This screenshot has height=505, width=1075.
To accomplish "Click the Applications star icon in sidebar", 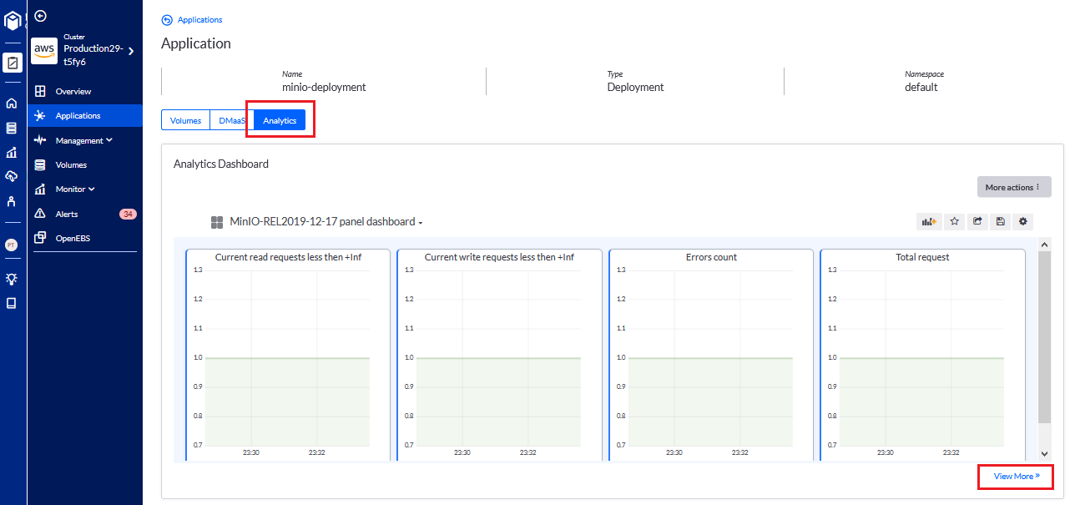I will 40,116.
